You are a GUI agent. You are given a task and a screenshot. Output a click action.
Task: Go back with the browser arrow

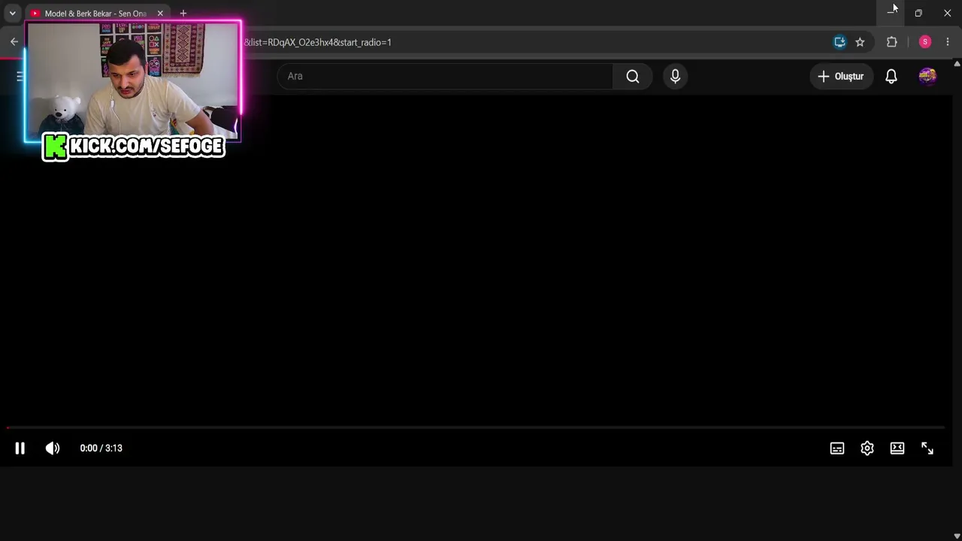tap(14, 42)
